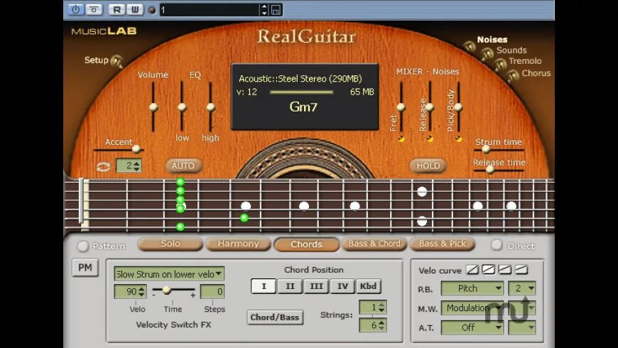Image resolution: width=618 pixels, height=348 pixels.
Task: Click the EQ low slider handle
Action: click(182, 107)
